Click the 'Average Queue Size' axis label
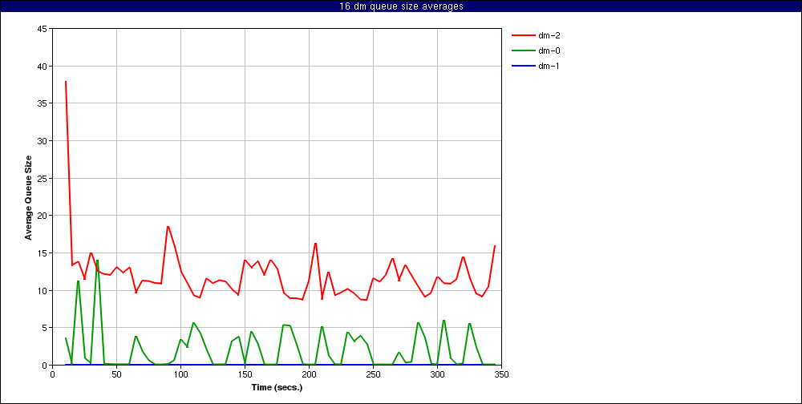 coord(29,197)
